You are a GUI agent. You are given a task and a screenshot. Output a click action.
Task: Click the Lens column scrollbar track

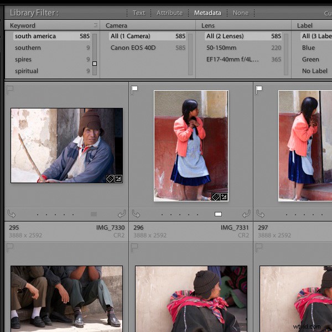[x=286, y=54]
